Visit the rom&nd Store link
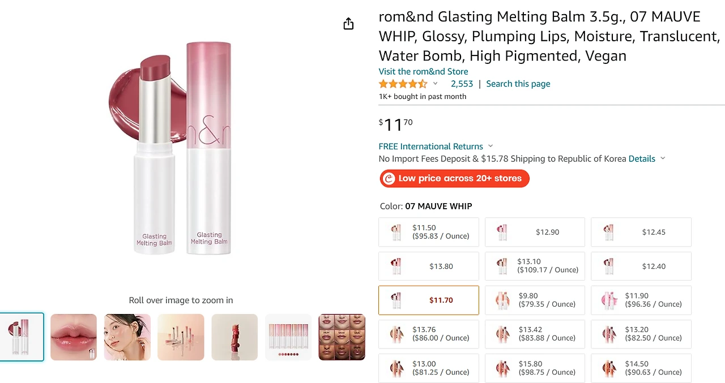The height and width of the screenshot is (383, 725). click(x=423, y=71)
